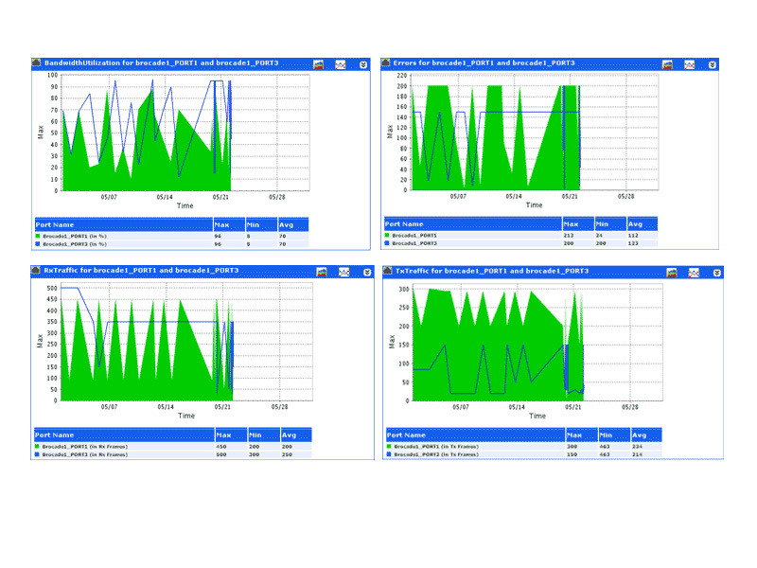This screenshot has width=757, height=568.
Task: Switch BandwidthUtilization panel to line chart view
Action: pyautogui.click(x=341, y=64)
